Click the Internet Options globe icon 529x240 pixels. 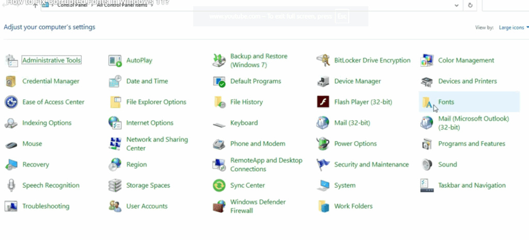115,123
